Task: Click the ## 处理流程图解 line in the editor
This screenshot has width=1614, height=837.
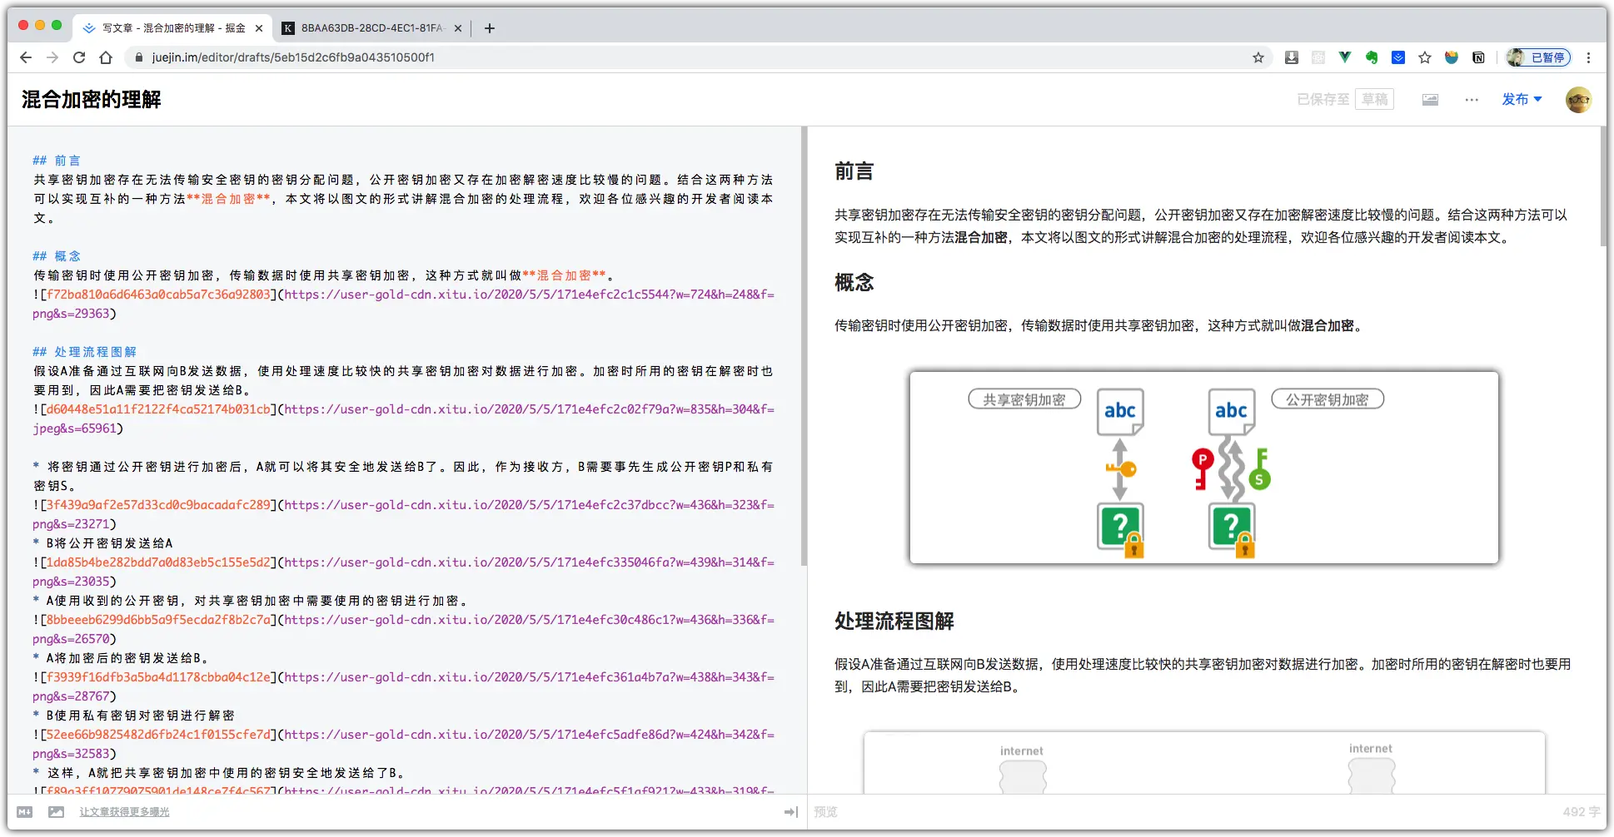Action: pyautogui.click(x=84, y=352)
